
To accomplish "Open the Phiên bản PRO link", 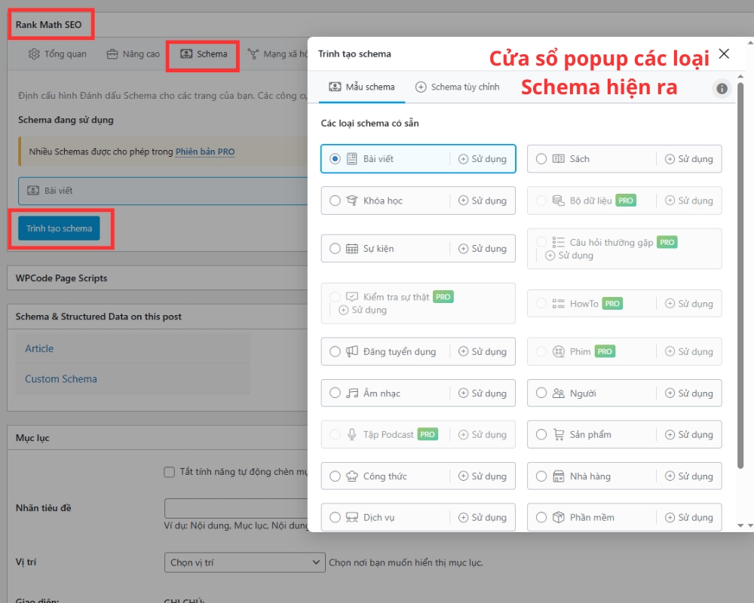I will 205,152.
